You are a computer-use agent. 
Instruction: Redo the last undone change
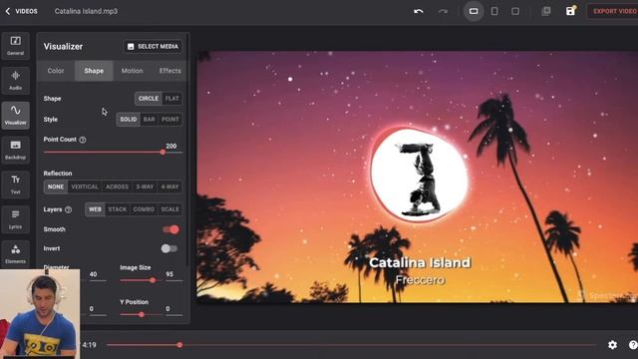(x=443, y=11)
